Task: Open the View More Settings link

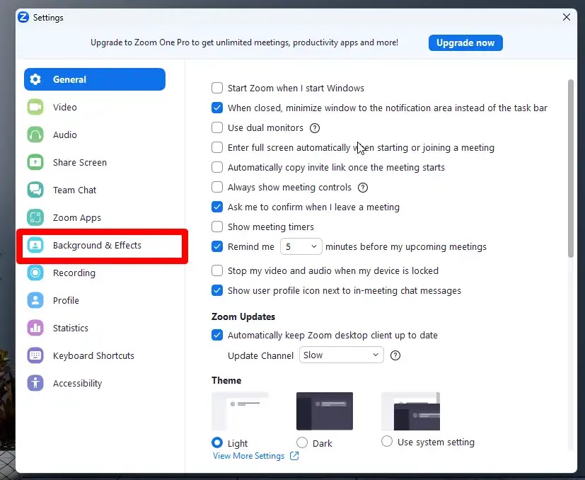Action: point(248,456)
